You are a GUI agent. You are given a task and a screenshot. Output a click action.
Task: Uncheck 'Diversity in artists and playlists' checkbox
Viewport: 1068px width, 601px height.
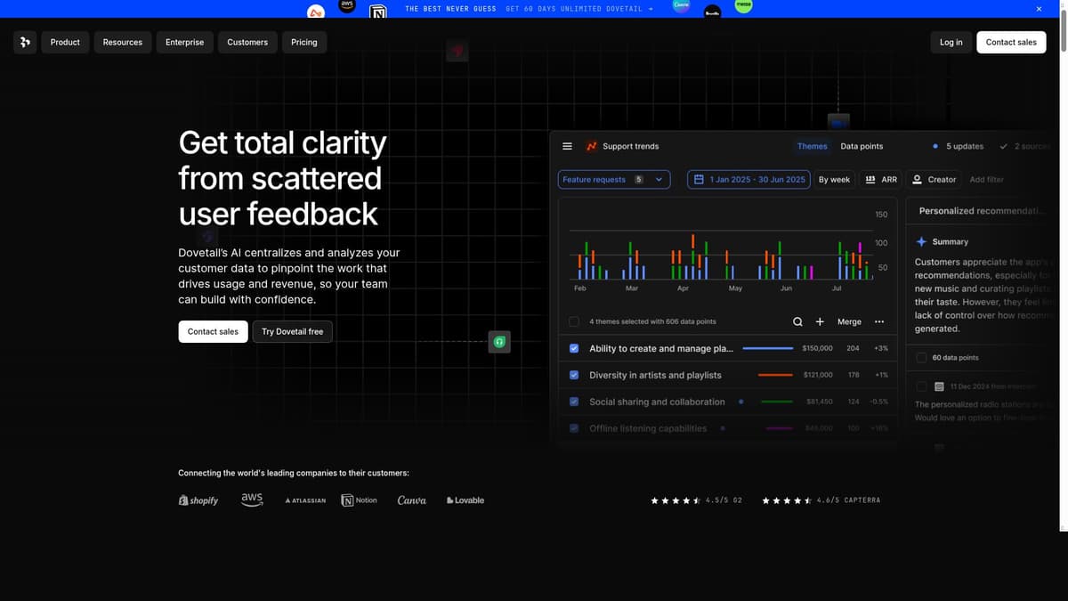point(574,376)
